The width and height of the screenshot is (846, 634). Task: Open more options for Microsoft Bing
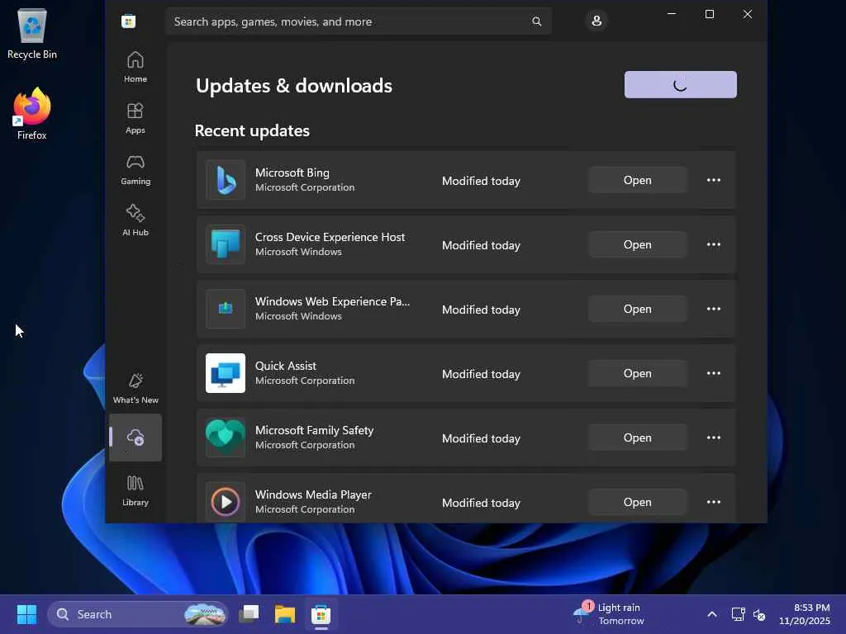713,180
